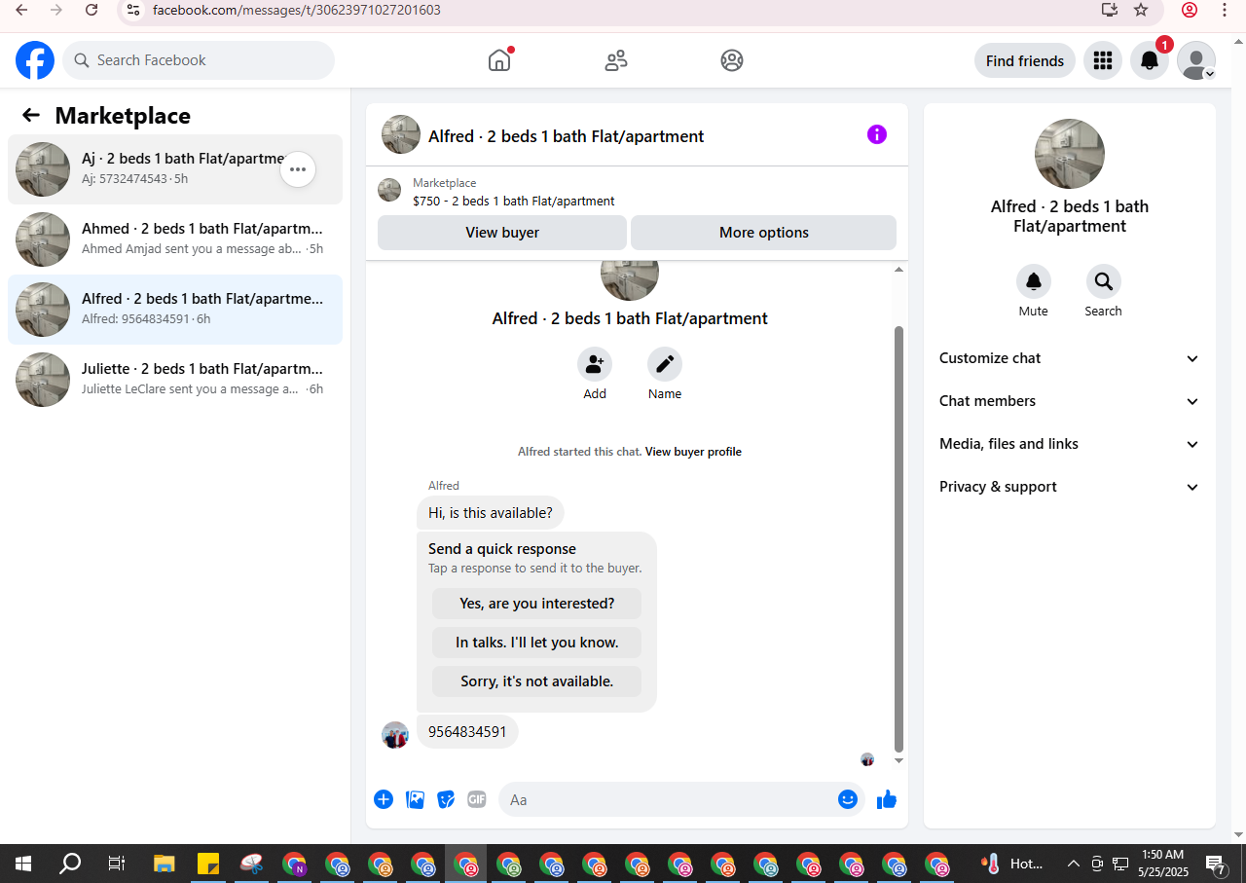Expand the Chat members section
Viewport: 1246px width, 883px height.
(x=1070, y=401)
